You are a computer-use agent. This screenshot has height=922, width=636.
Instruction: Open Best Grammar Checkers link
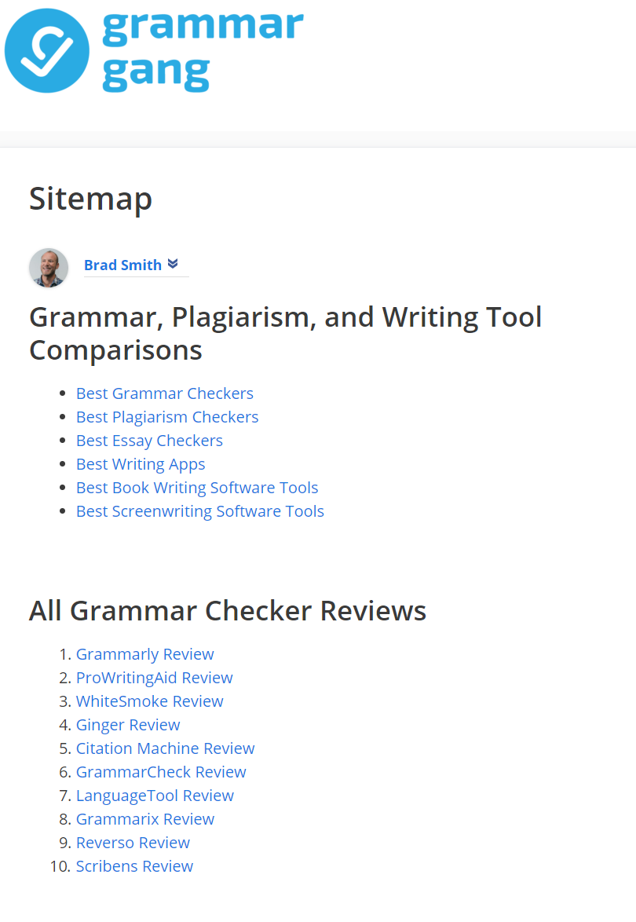tap(164, 393)
